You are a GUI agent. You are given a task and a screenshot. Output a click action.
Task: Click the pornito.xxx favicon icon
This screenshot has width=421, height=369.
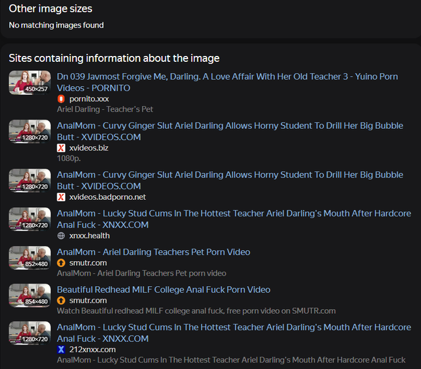(61, 99)
